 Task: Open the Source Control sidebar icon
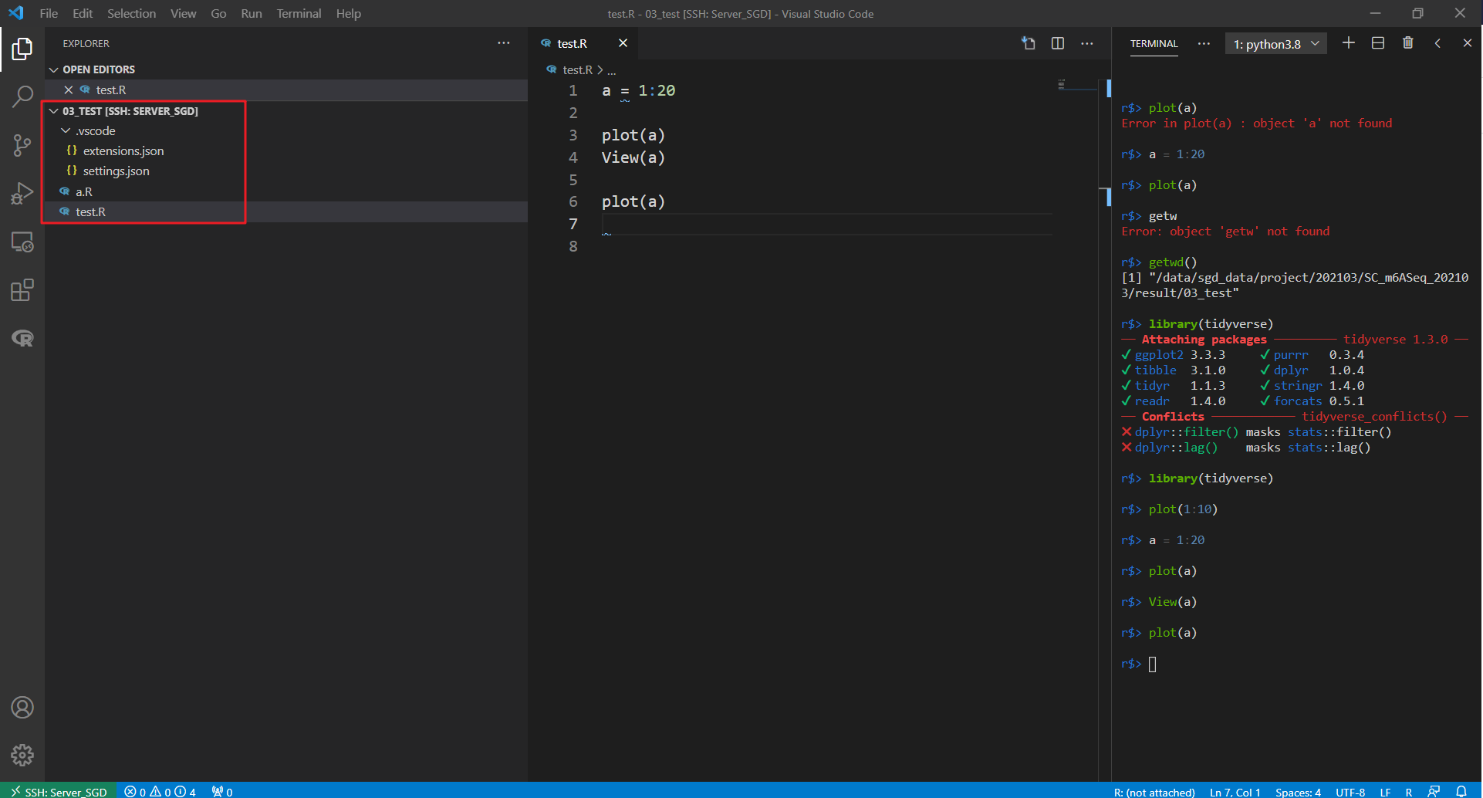22,145
